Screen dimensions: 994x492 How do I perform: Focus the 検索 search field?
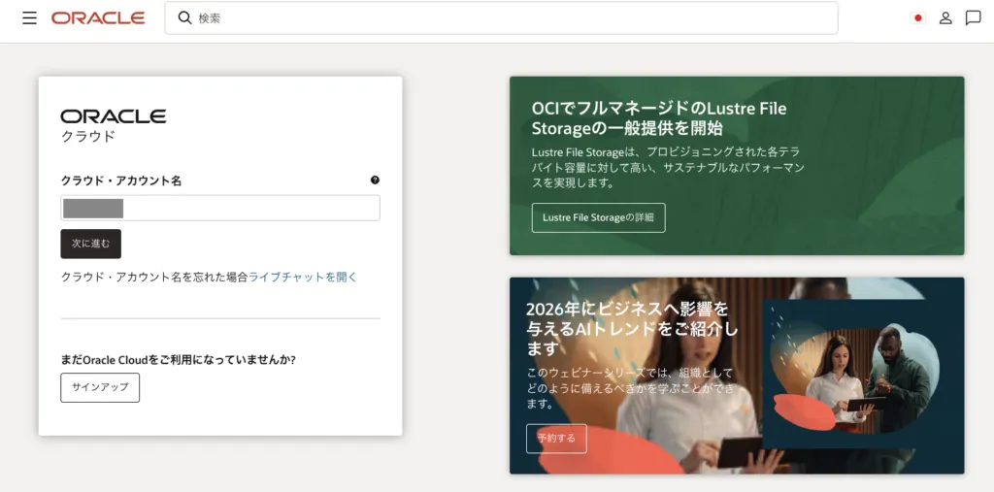click(x=502, y=17)
